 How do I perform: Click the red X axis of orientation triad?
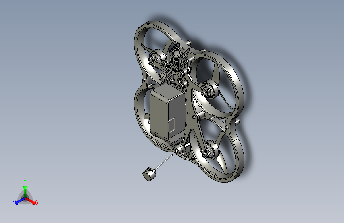(x=31, y=201)
